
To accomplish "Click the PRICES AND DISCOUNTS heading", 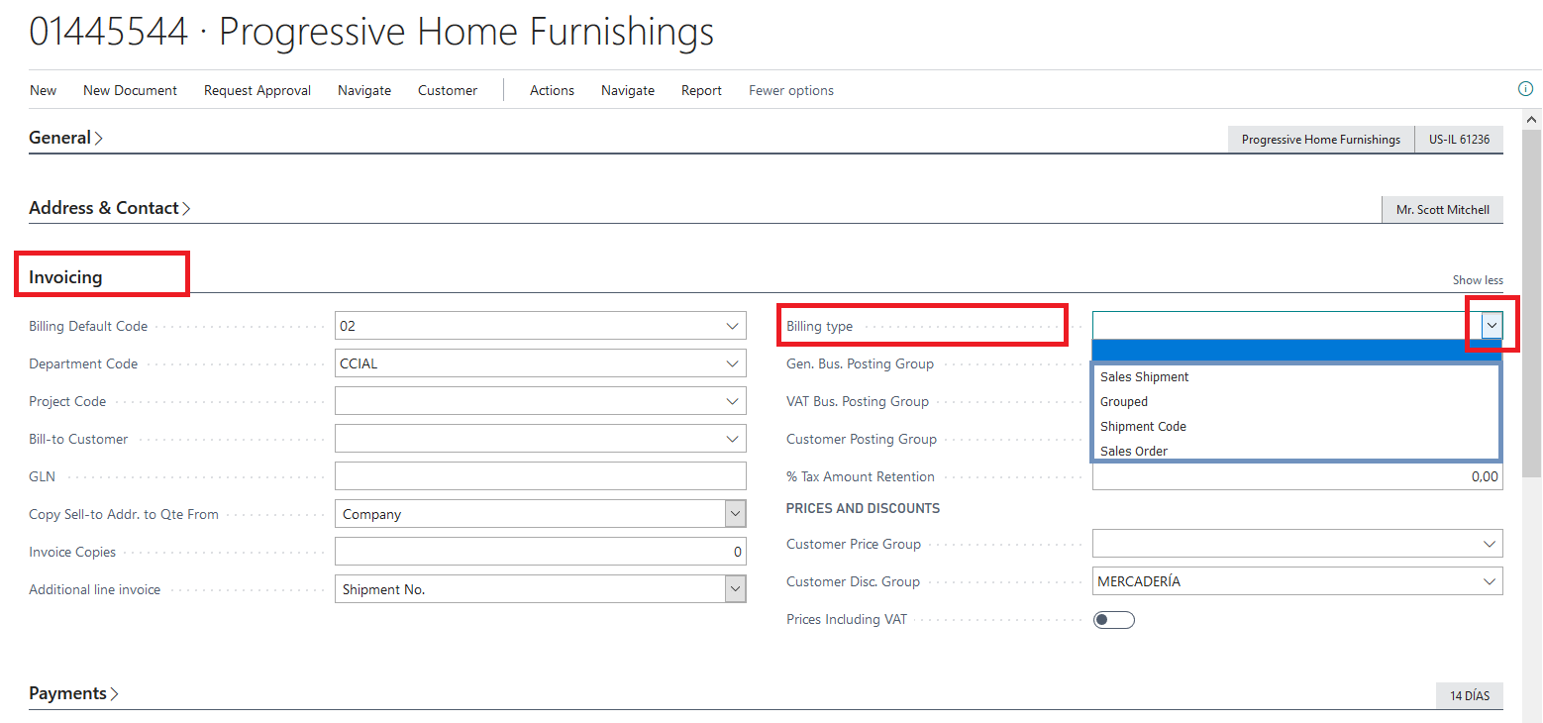I will 863,508.
